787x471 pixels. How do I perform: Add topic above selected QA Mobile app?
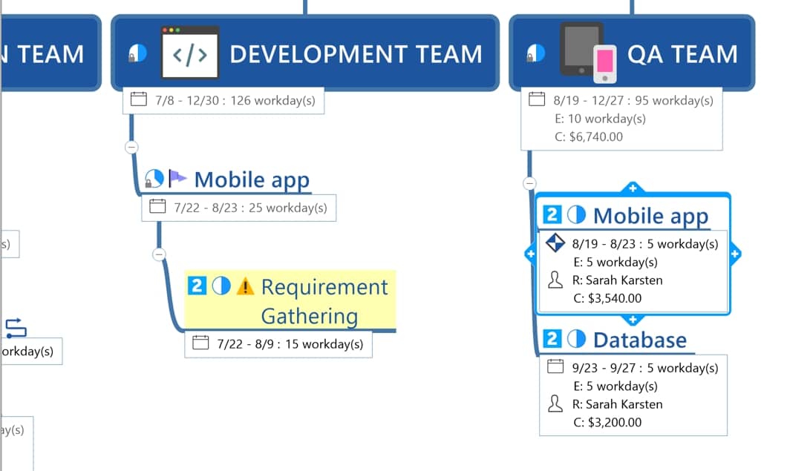(x=631, y=188)
